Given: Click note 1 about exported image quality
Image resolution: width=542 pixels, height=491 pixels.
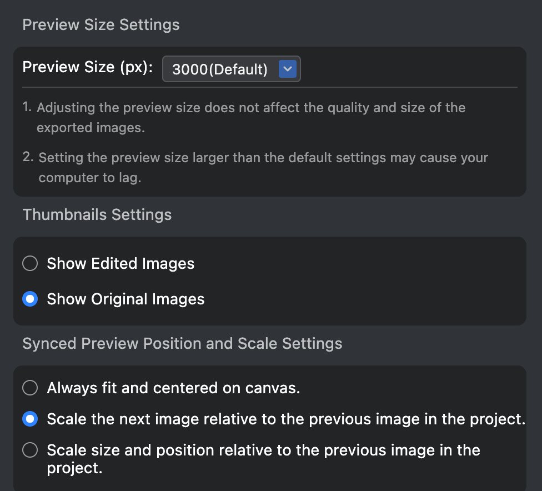Looking at the screenshot, I should point(250,108).
